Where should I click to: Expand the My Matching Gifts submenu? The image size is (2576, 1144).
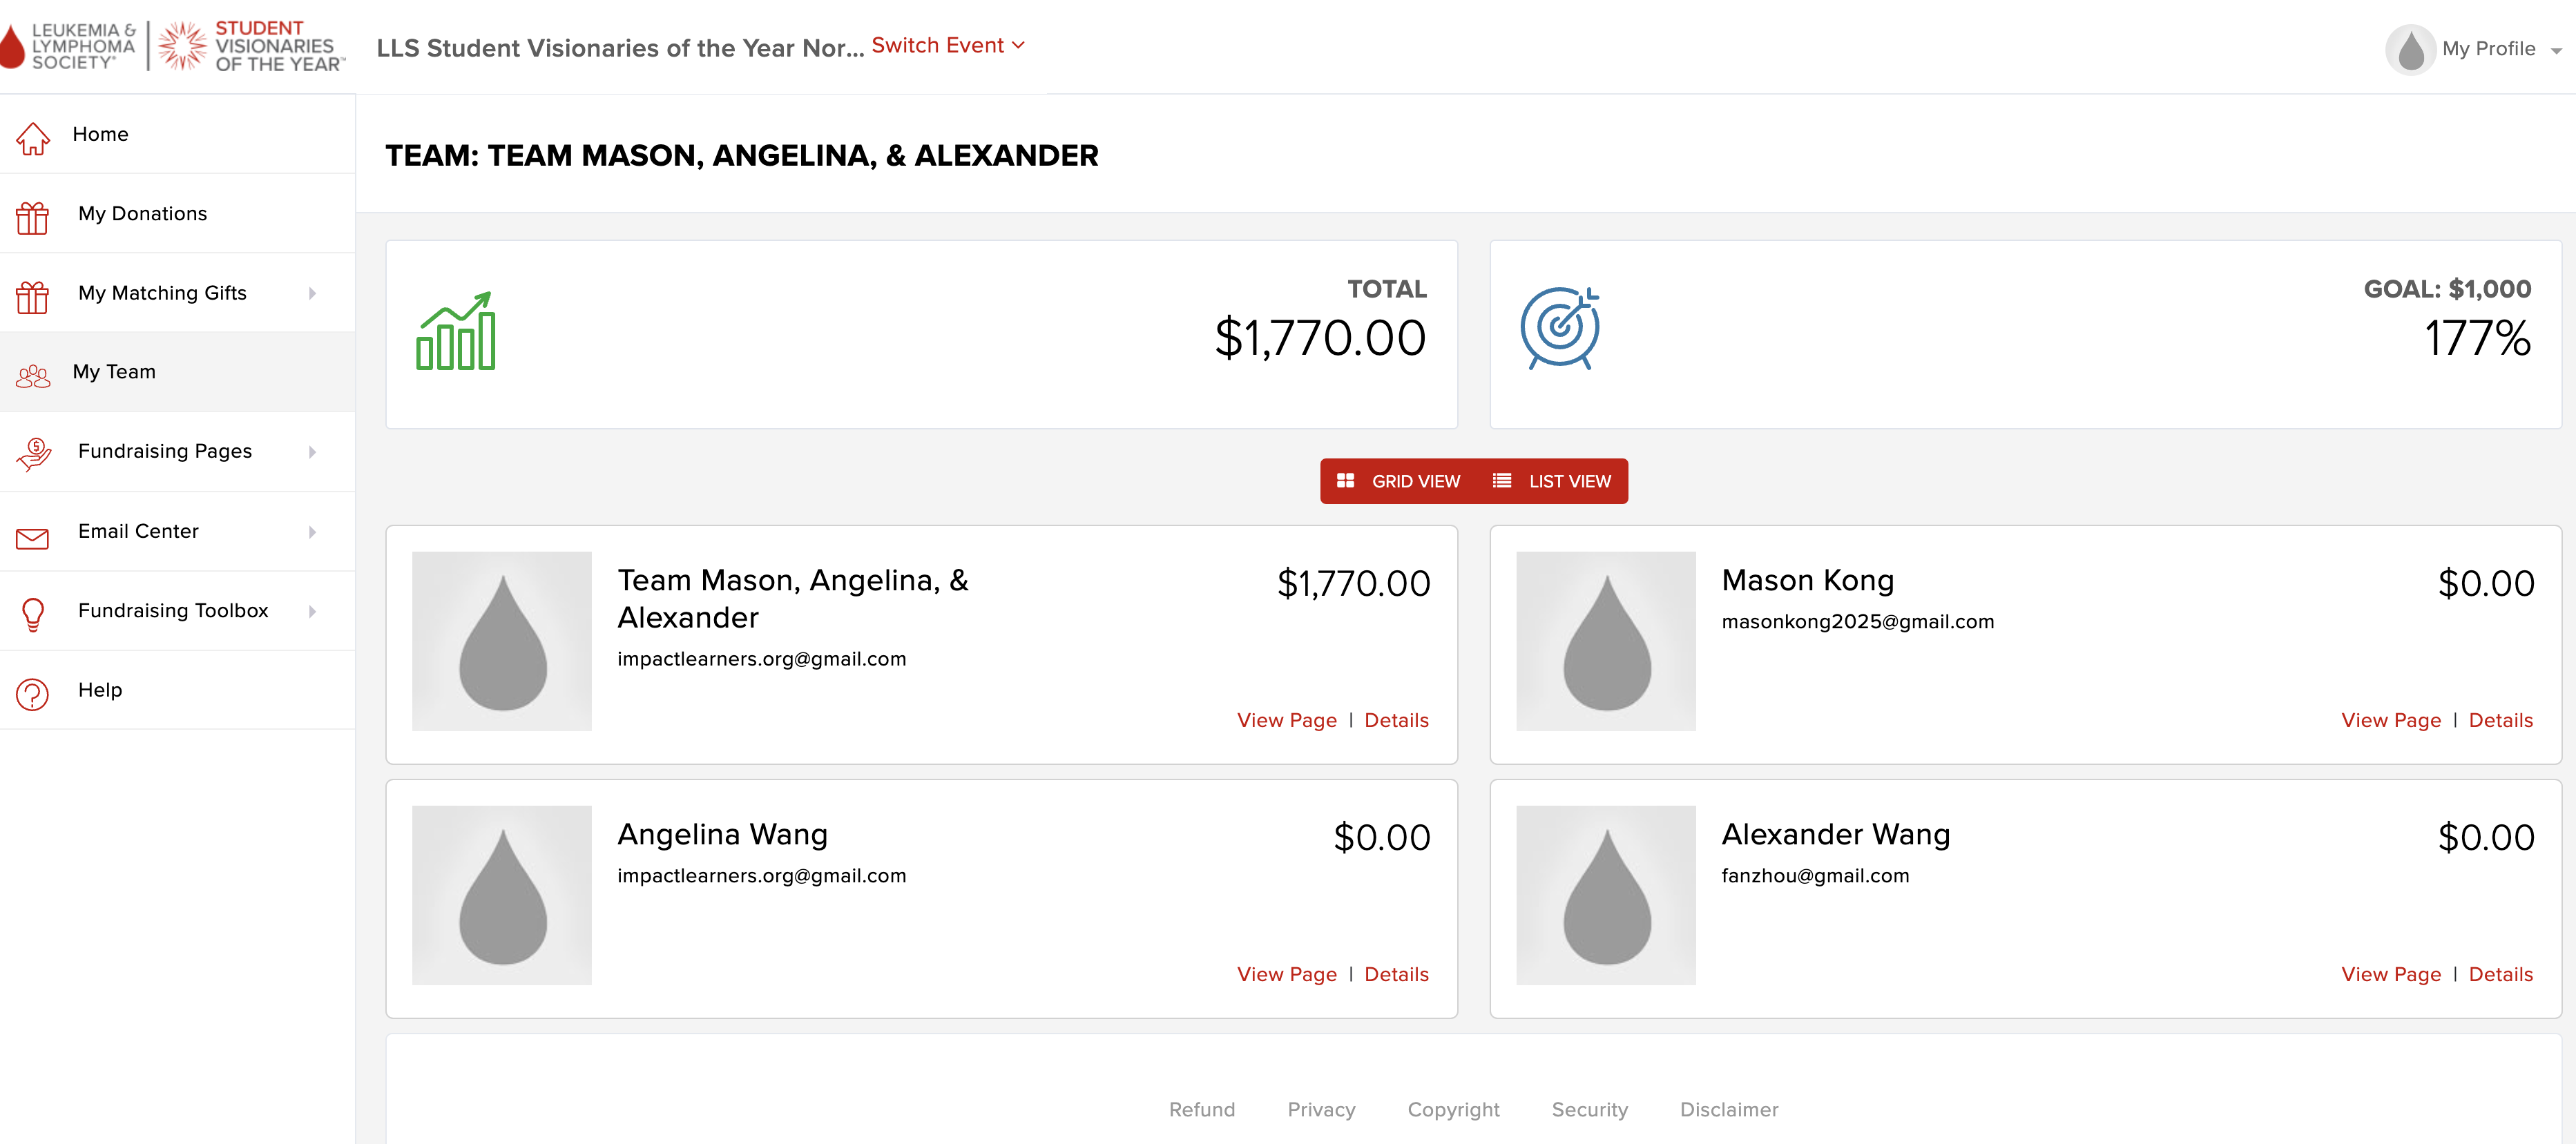313,293
